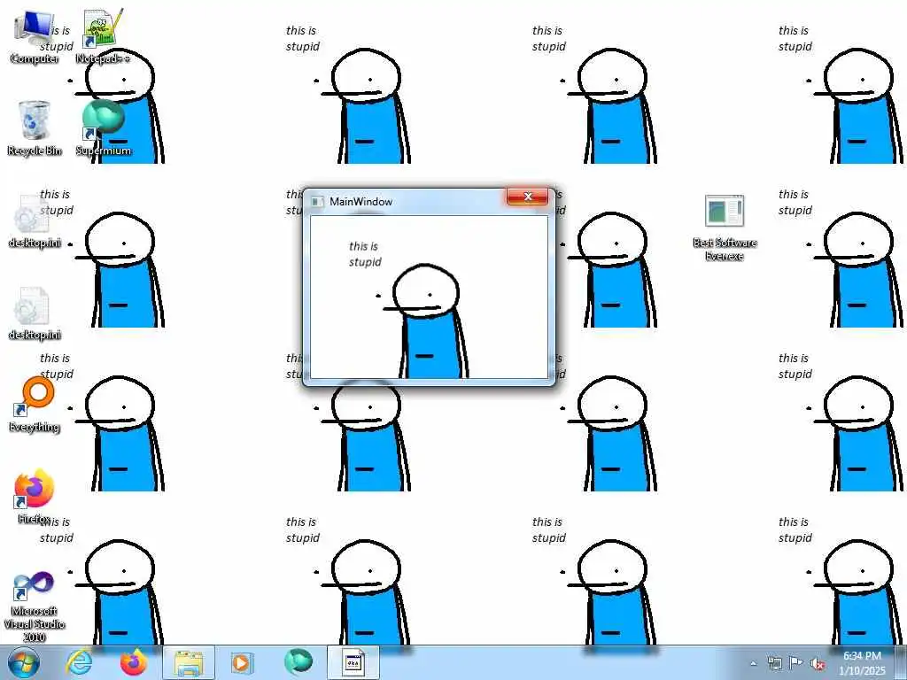This screenshot has height=680, width=907.
Task: Select the lower desktop.ini file
Action: (x=35, y=314)
